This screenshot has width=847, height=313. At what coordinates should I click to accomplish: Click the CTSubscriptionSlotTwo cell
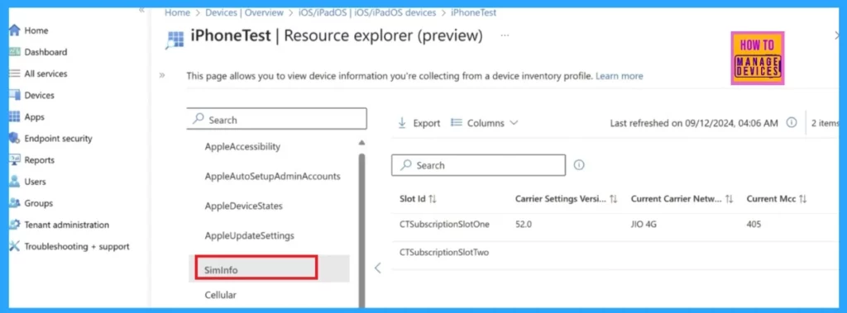(x=444, y=252)
